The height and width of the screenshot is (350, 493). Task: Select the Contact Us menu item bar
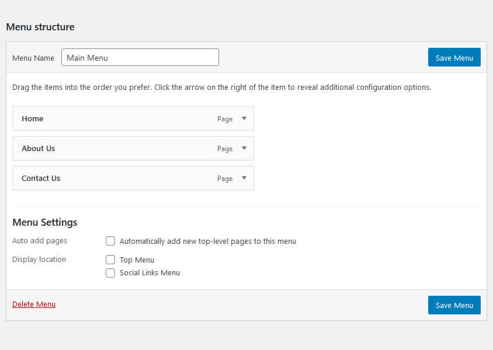click(117, 178)
